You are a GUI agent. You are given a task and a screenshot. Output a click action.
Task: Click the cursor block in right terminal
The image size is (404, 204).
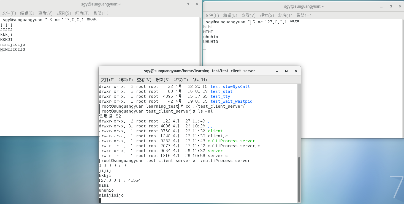coord(205,47)
